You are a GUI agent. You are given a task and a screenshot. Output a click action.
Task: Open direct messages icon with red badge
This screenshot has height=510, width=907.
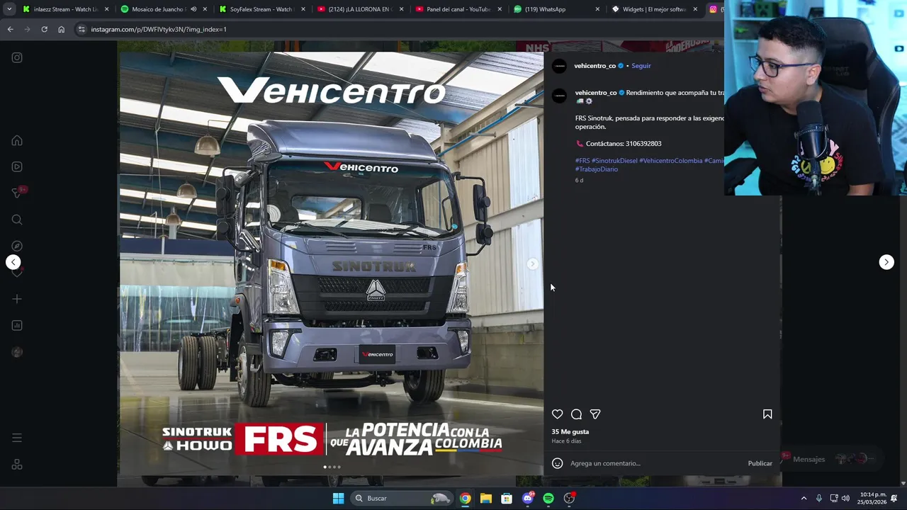point(17,193)
